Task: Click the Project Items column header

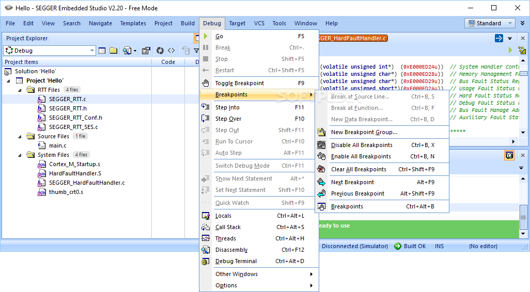Action: tap(77, 62)
